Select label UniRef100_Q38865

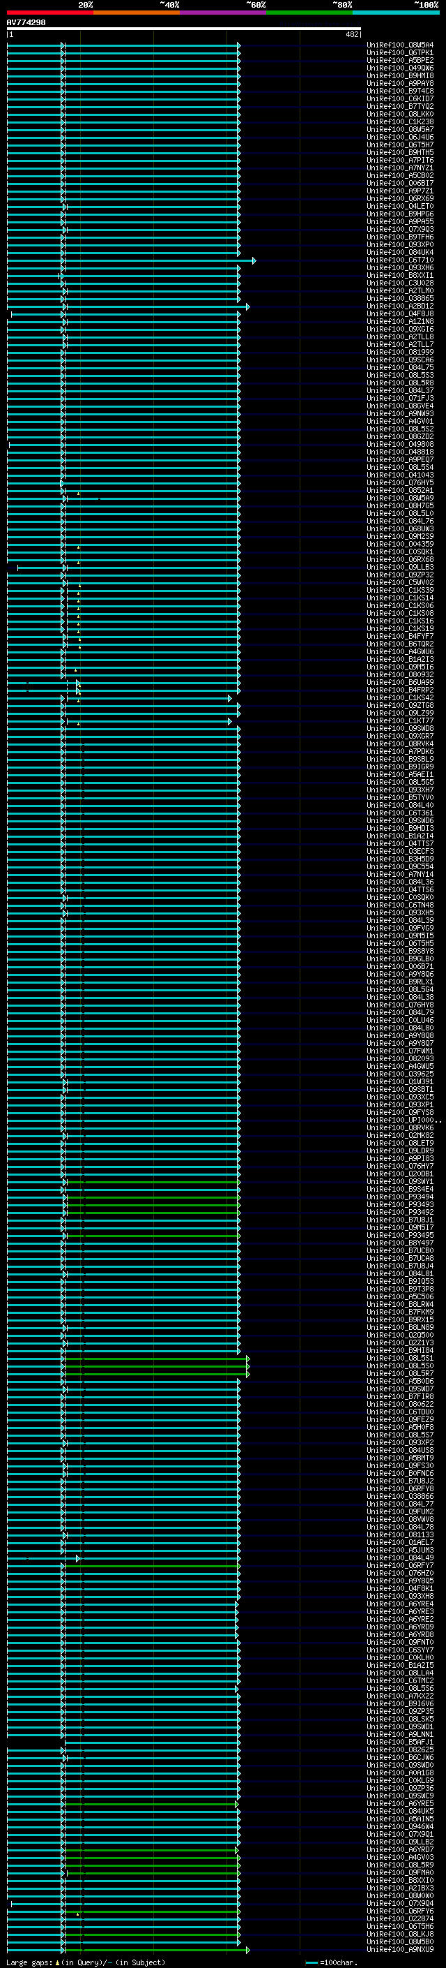click(400, 299)
